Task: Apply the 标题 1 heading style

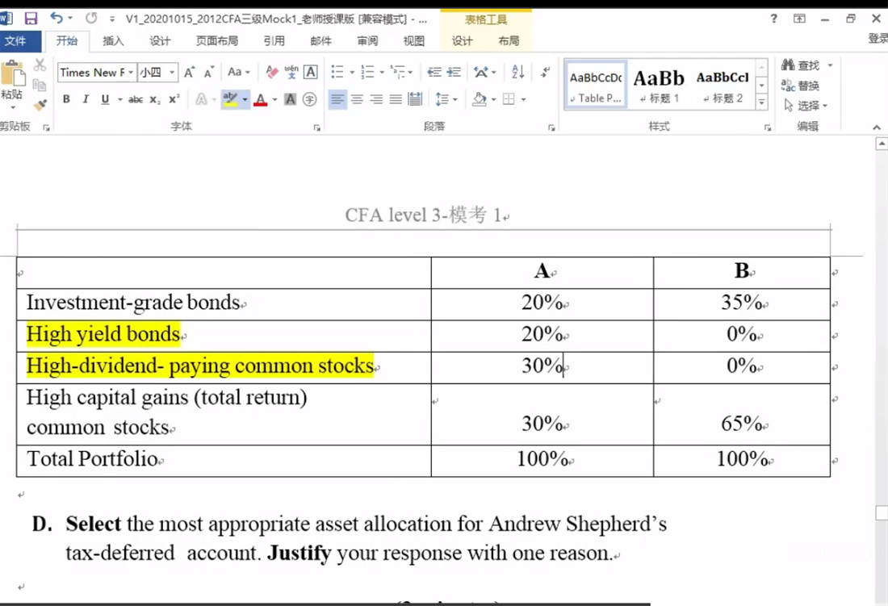Action: pyautogui.click(x=659, y=86)
